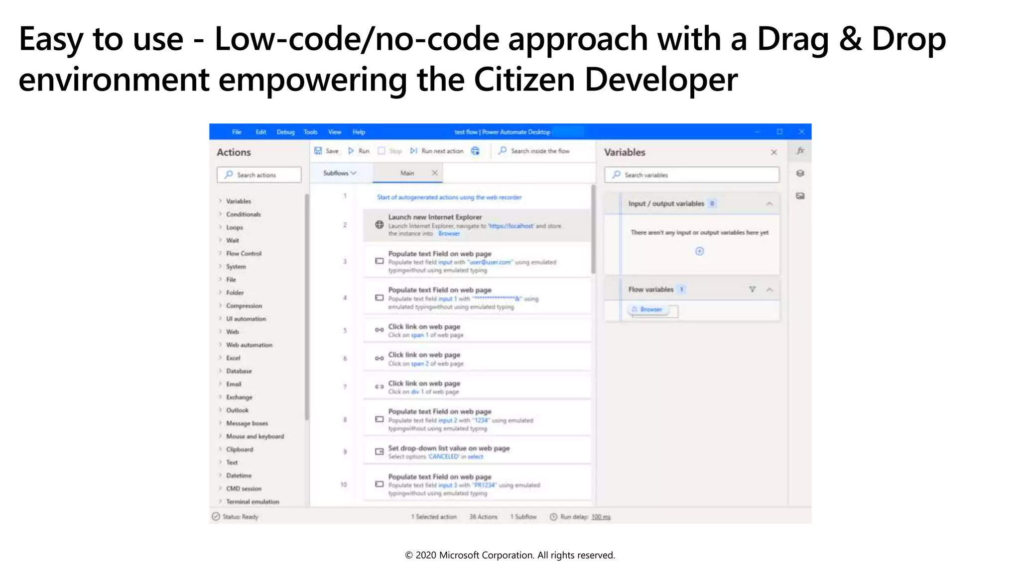Collapse Input / output variables section
The height and width of the screenshot is (573, 1020).
769,204
